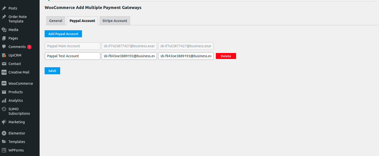Click the WooCommerce Add Multiple Payment Gateways heading

(93, 7)
